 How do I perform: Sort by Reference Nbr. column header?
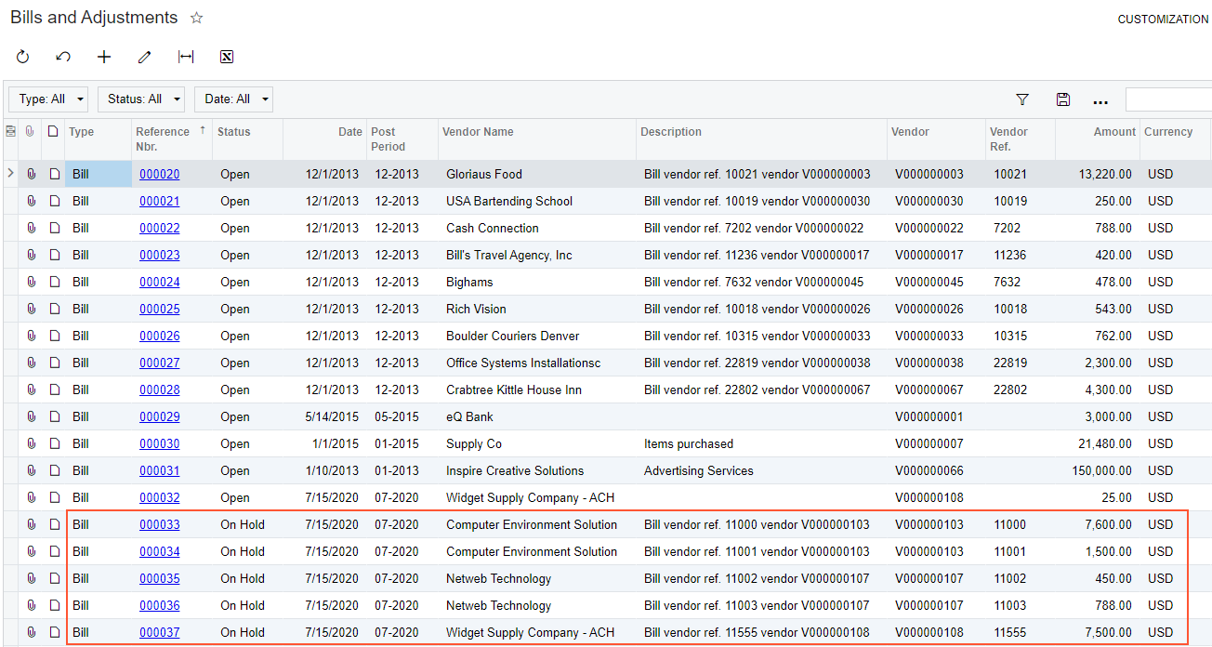[x=164, y=139]
